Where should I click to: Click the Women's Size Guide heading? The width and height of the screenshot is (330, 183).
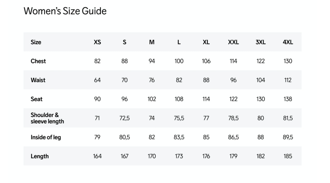pos(65,11)
